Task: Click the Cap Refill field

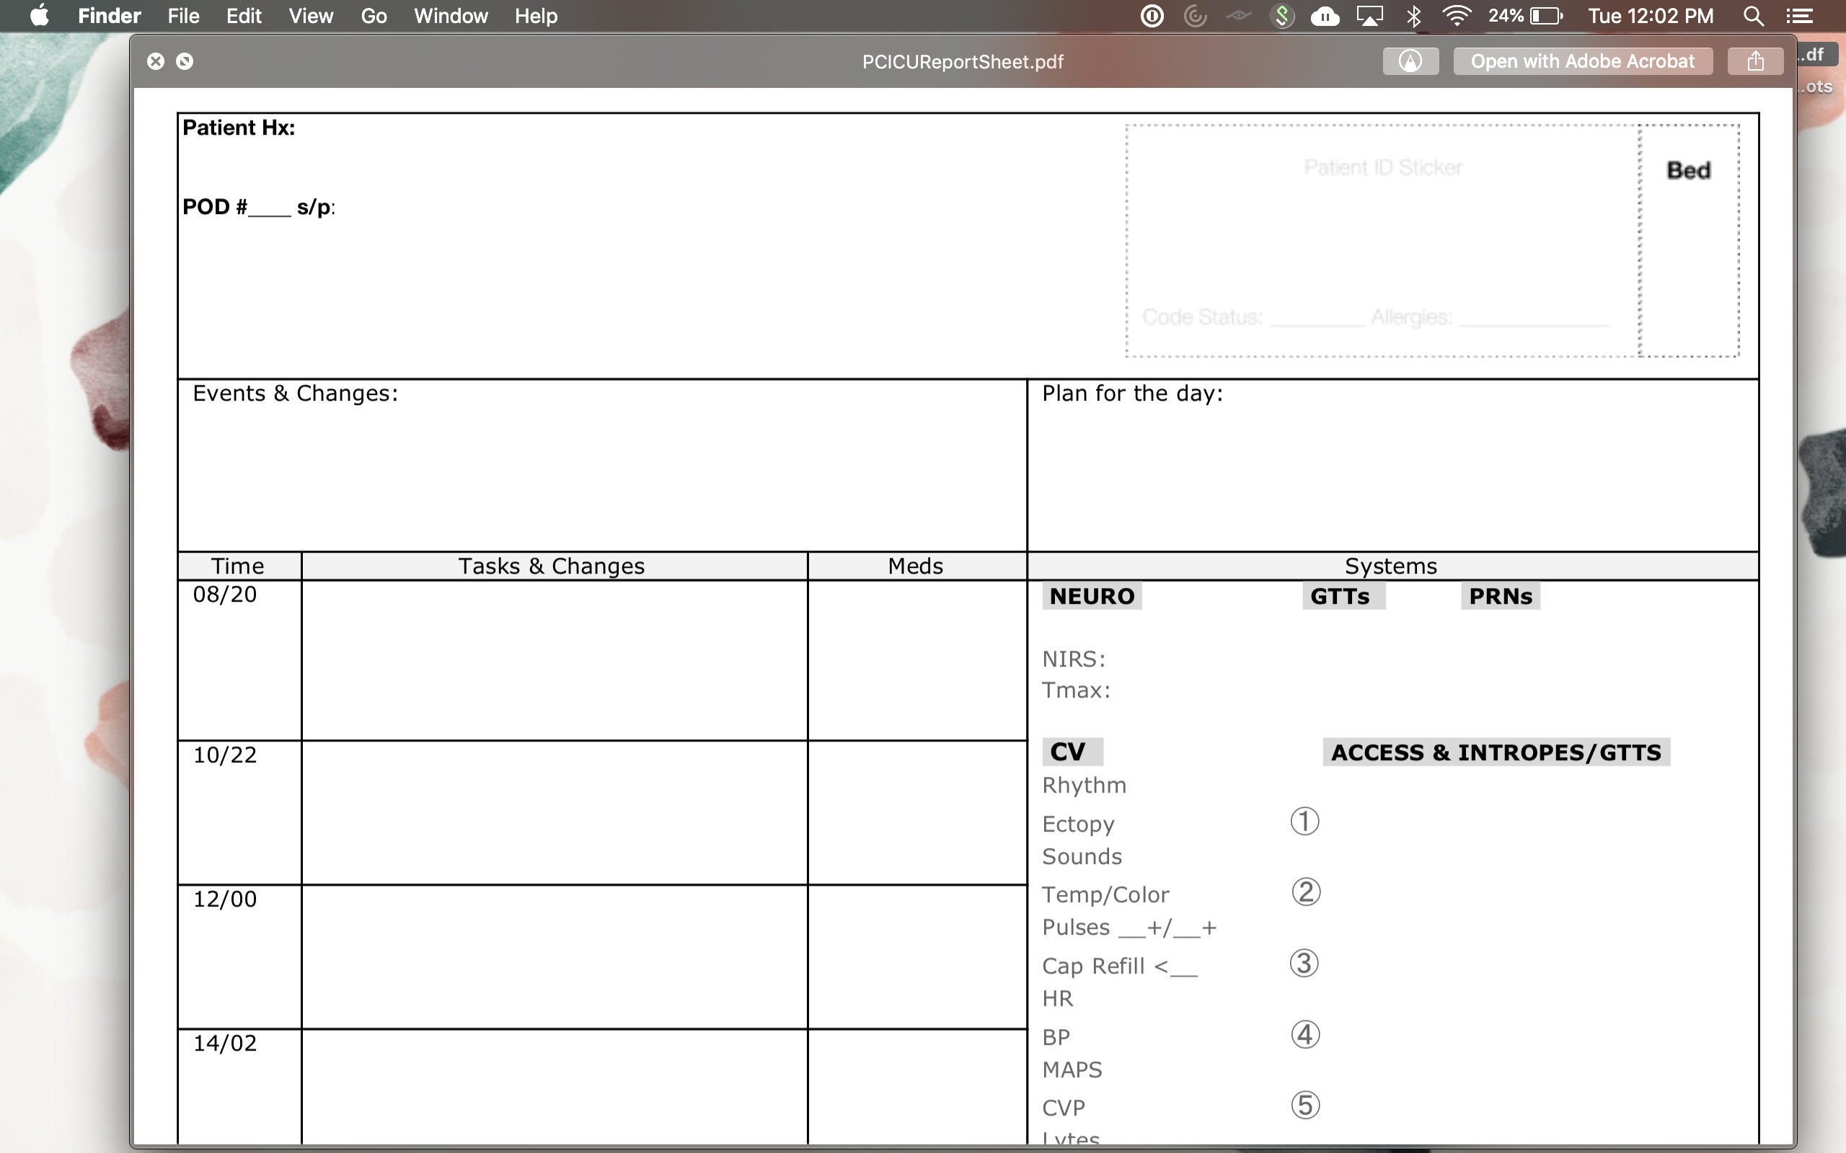Action: [1120, 966]
